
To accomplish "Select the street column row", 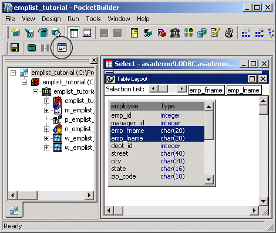I will pos(157,153).
